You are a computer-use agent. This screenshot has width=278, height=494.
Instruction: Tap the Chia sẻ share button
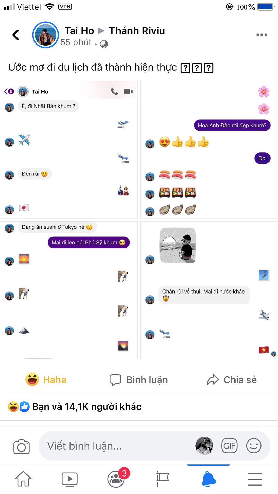click(x=232, y=380)
